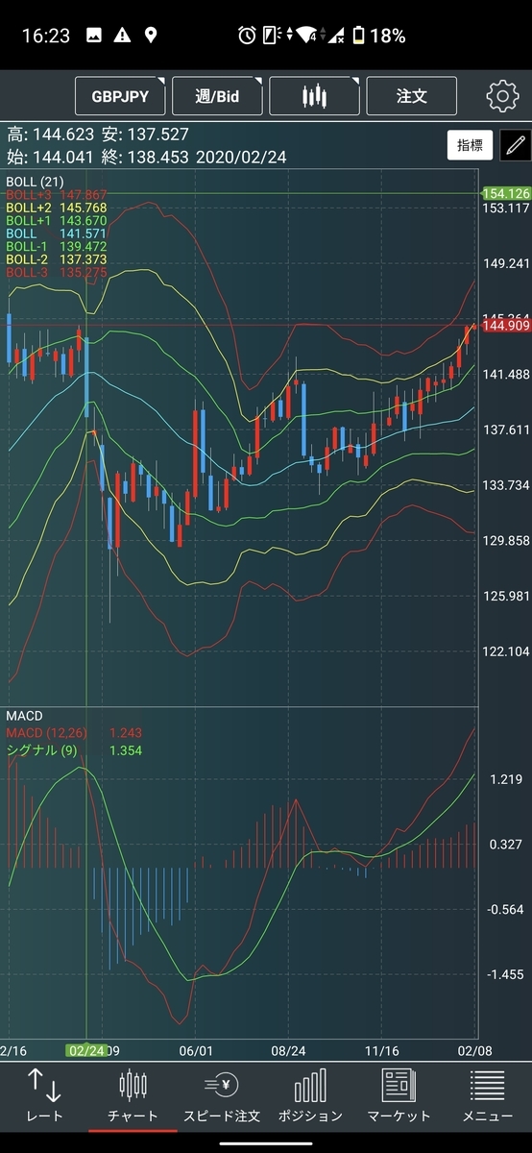This screenshot has height=1153, width=532.
Task: Select the BOLL+3 147.867 value
Action: [57, 193]
